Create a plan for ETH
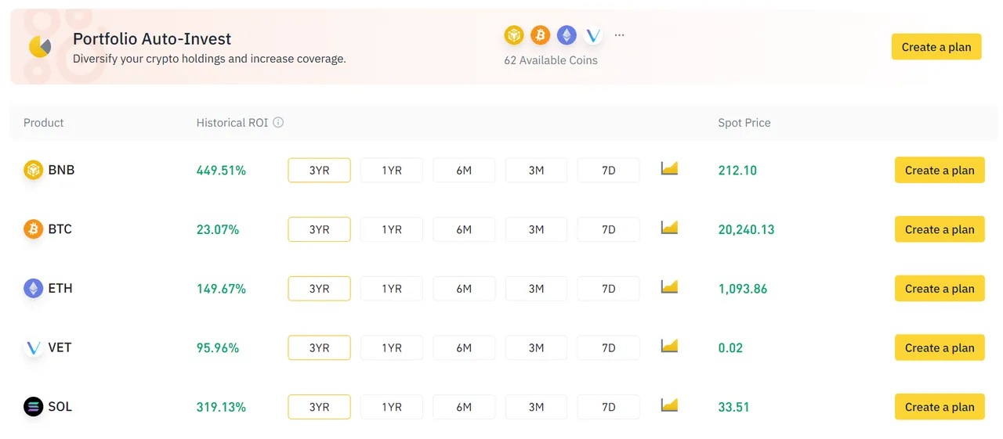 pyautogui.click(x=940, y=289)
